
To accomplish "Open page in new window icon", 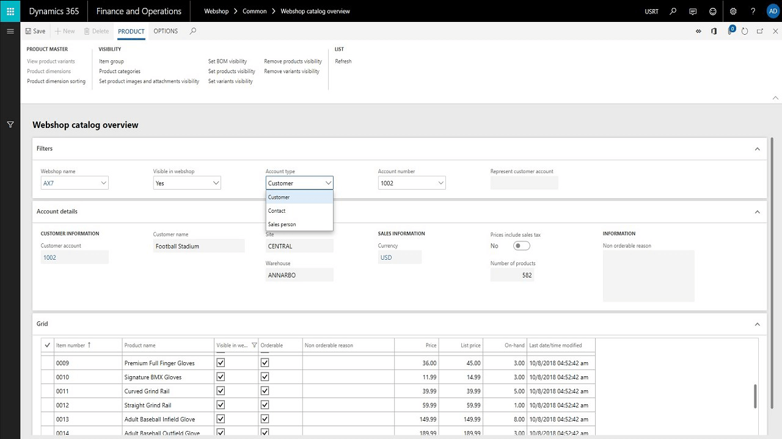I will 760,31.
